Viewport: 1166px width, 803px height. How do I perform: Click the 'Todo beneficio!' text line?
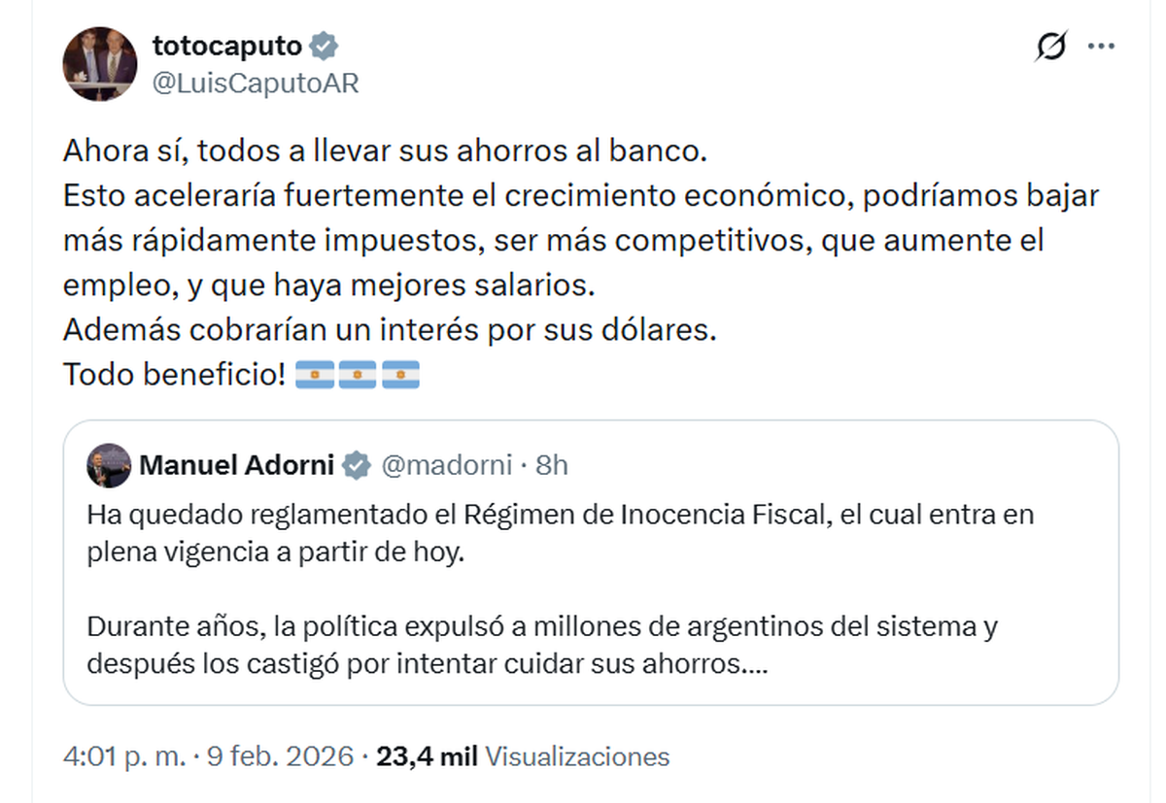[175, 374]
